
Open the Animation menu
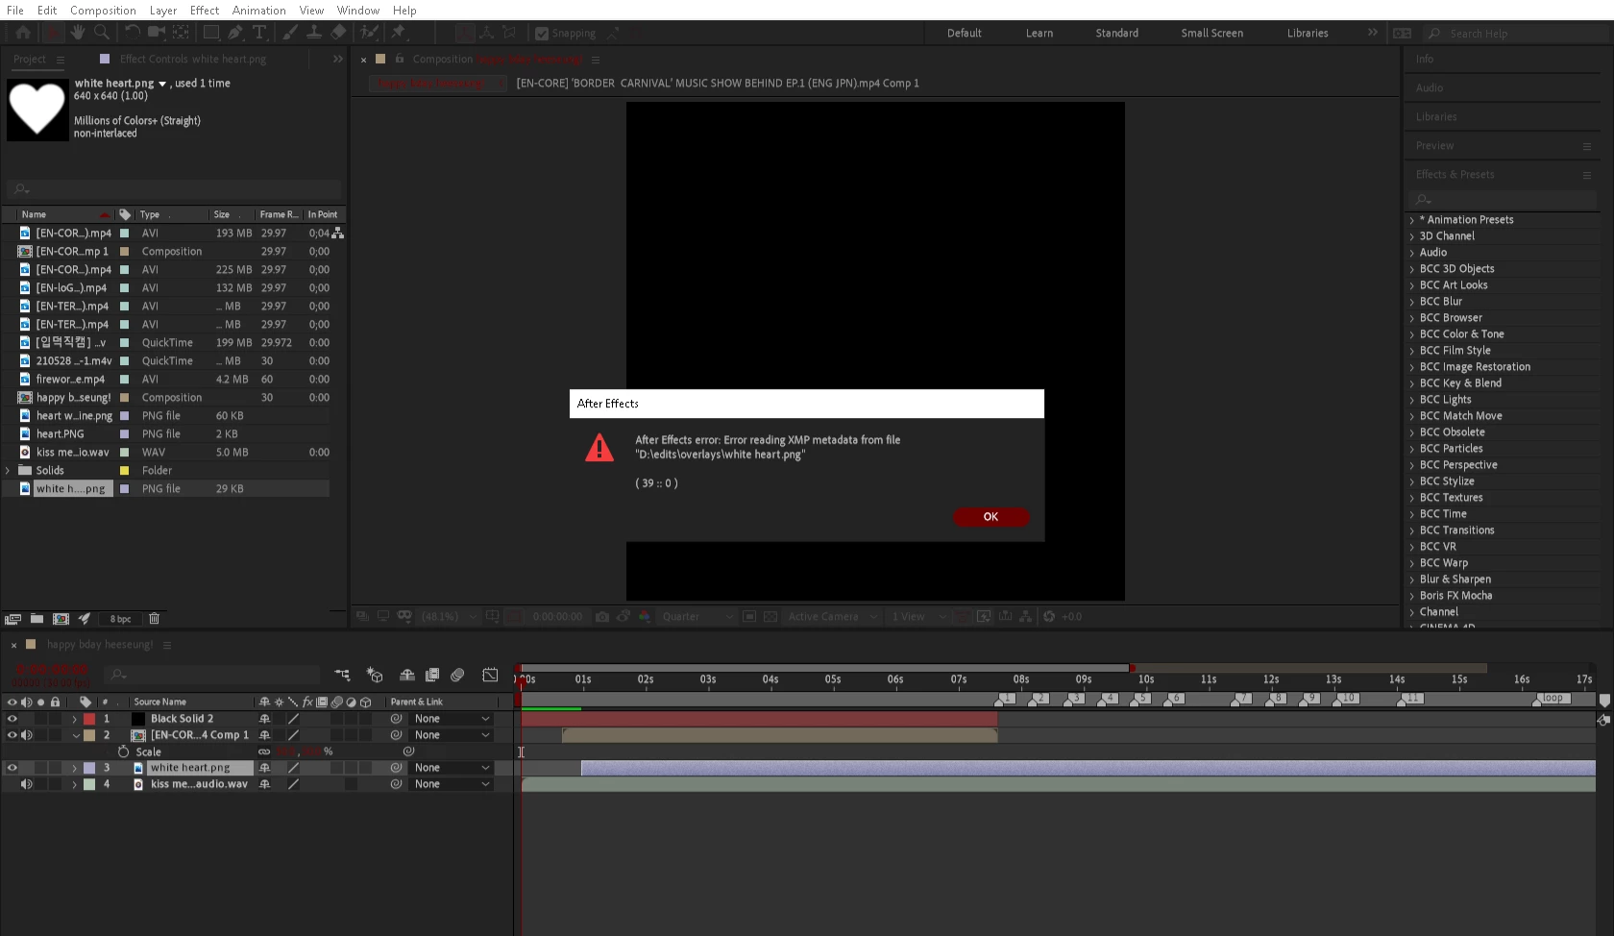point(259,11)
